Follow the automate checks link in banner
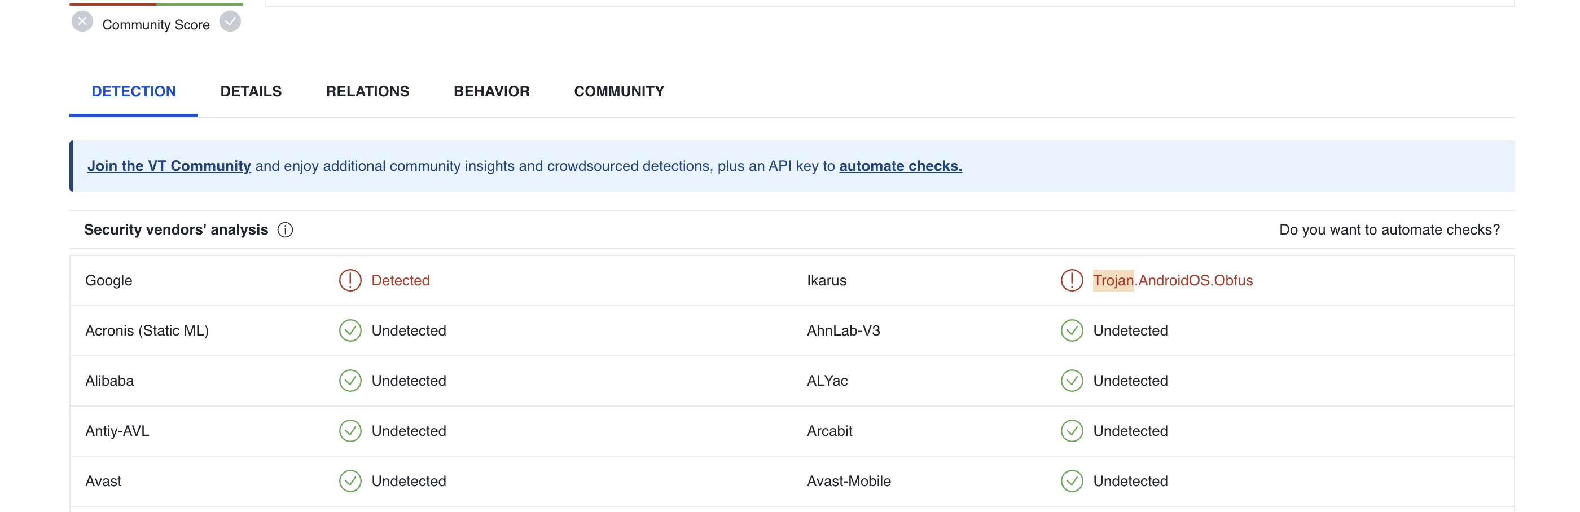Image resolution: width=1580 pixels, height=512 pixels. click(x=901, y=166)
